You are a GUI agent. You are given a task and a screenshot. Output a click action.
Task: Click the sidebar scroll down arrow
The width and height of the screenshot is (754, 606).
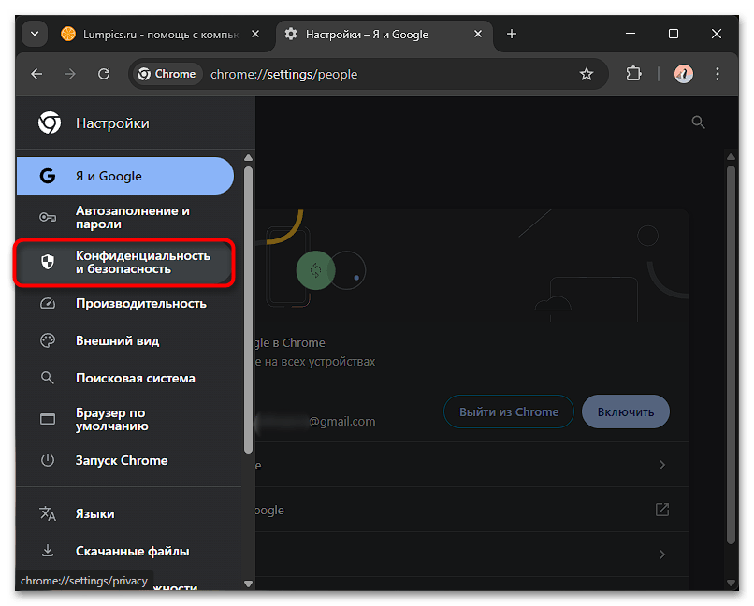248,584
